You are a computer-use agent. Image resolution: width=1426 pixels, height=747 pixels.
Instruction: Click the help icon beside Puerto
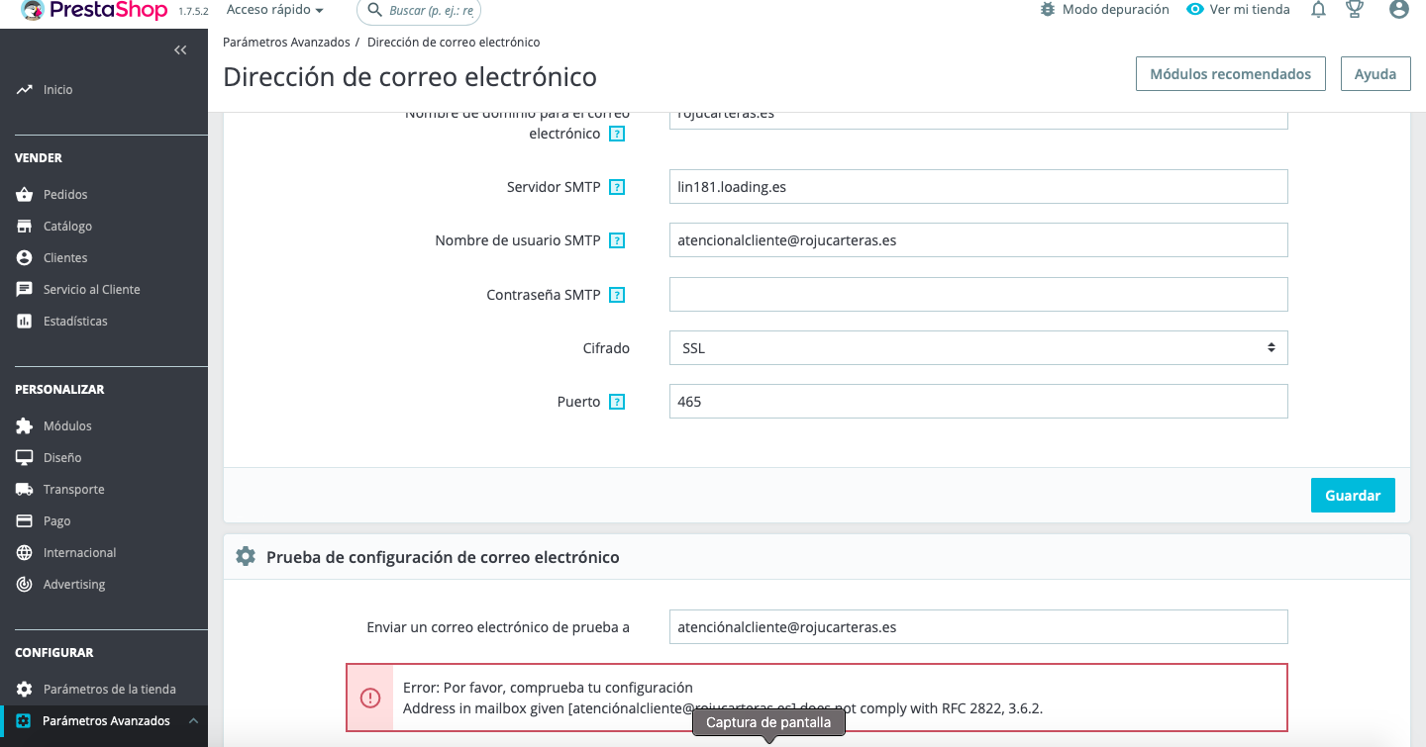coord(617,402)
